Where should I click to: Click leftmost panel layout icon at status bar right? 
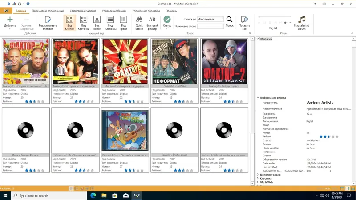pyautogui.click(x=342, y=188)
